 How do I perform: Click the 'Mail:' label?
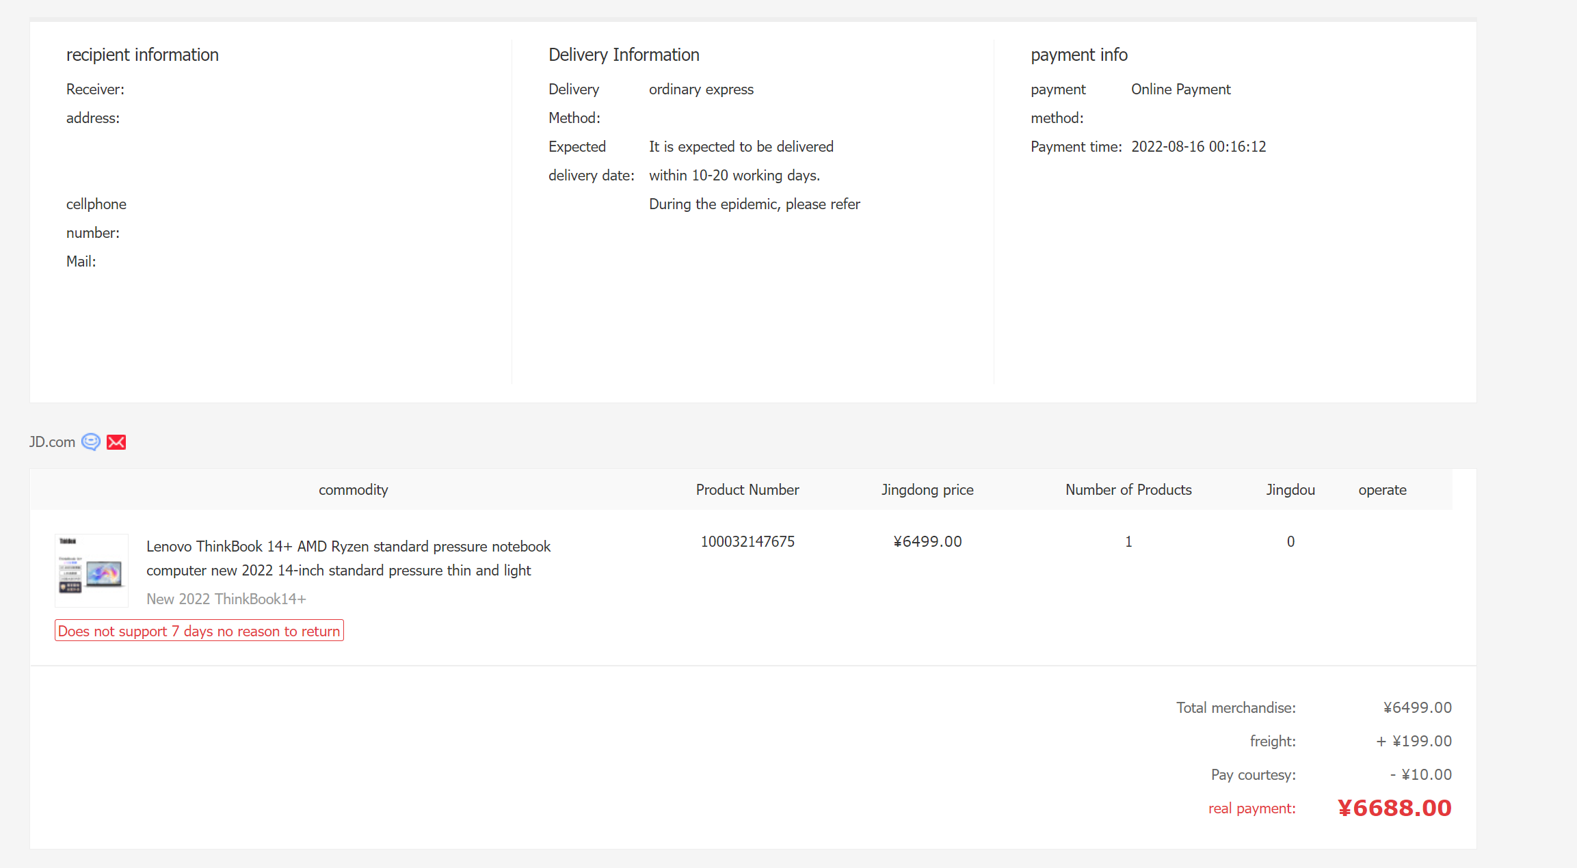tap(81, 262)
